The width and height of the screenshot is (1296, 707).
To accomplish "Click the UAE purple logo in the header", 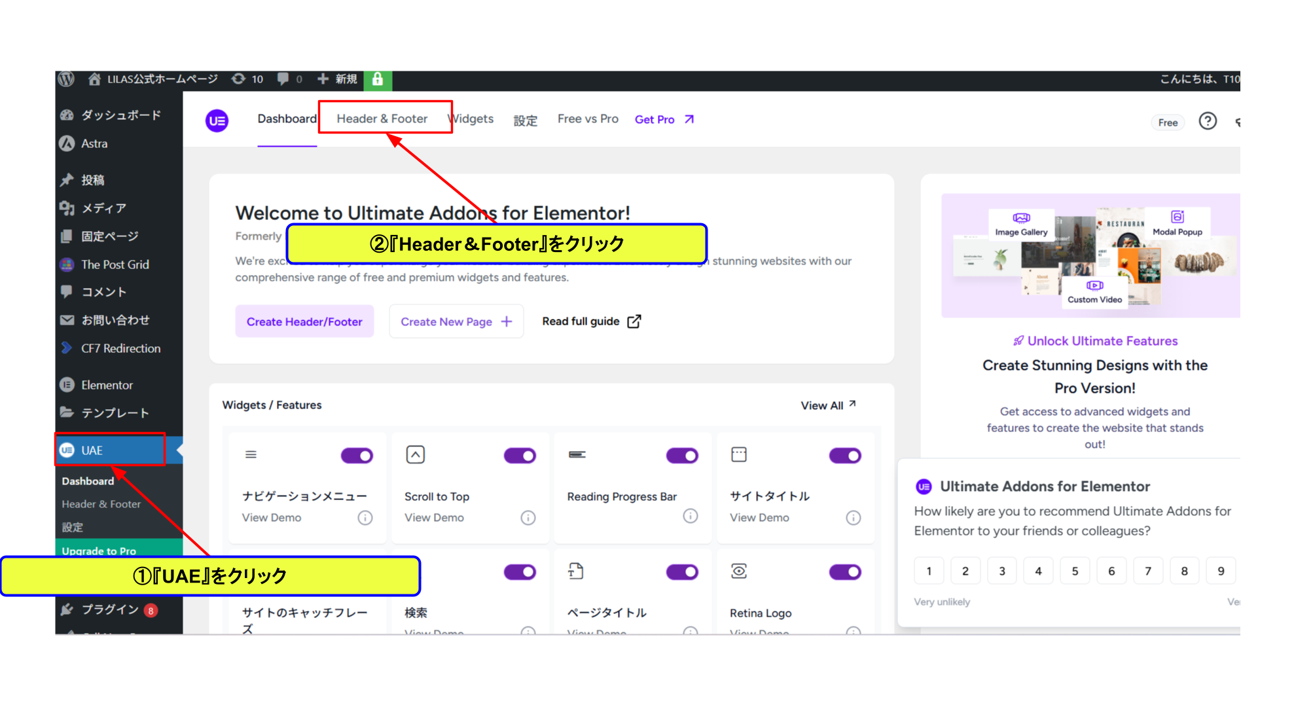I will pos(217,120).
